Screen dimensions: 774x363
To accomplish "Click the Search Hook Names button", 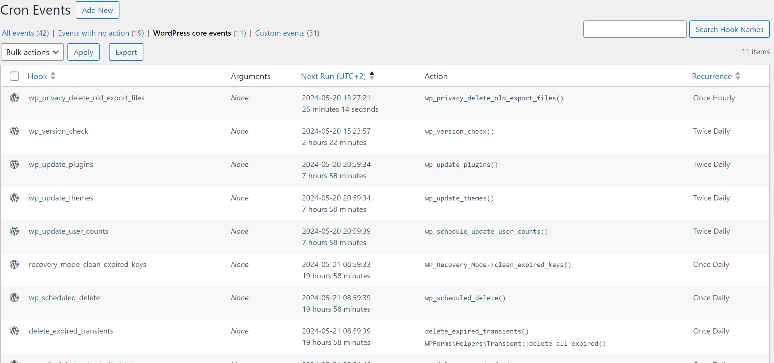I will click(x=730, y=29).
